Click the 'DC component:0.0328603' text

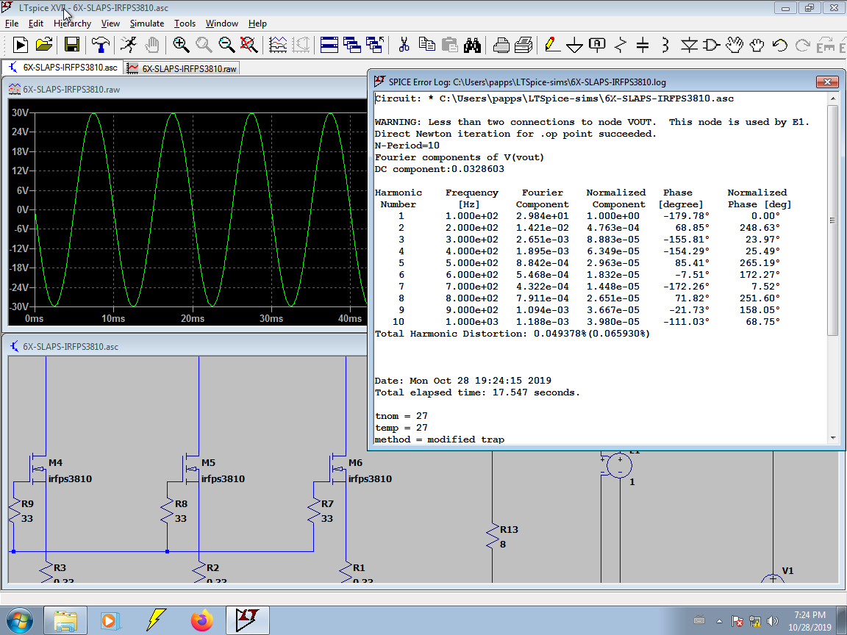coord(439,169)
